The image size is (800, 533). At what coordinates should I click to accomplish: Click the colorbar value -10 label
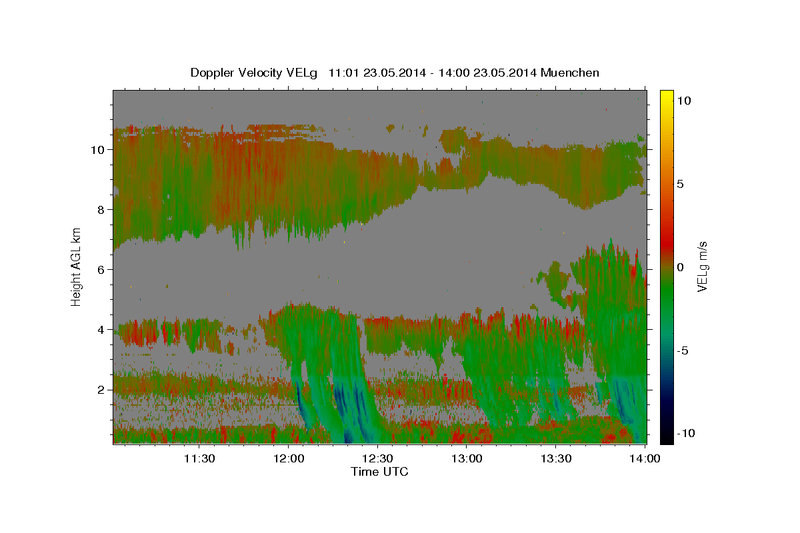687,434
